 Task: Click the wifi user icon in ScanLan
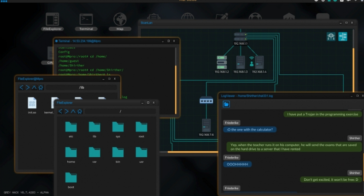[x=252, y=61]
